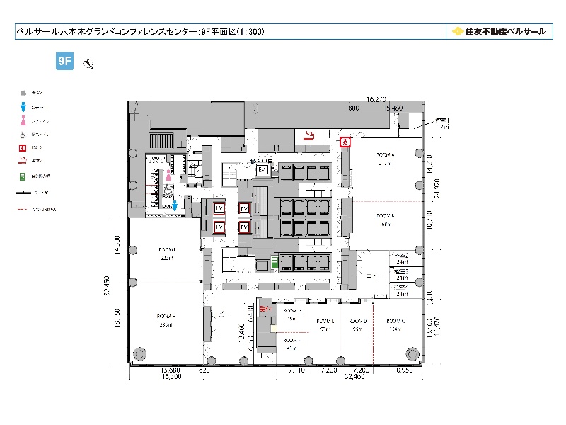Click the 7,050 vertical dimension
The height and width of the screenshot is (425, 566).
click(x=251, y=344)
